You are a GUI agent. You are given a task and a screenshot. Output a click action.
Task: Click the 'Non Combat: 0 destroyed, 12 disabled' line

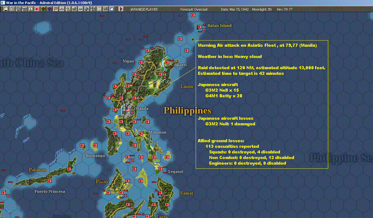pos(251,158)
